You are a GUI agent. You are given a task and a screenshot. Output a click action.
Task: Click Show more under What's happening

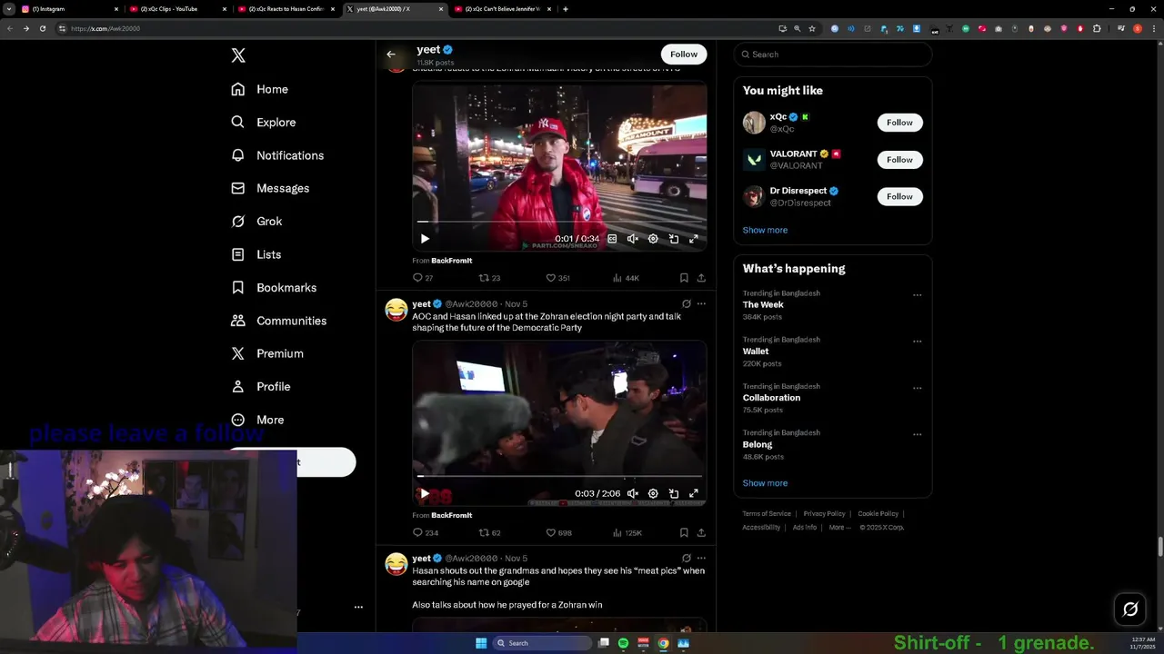coord(765,483)
